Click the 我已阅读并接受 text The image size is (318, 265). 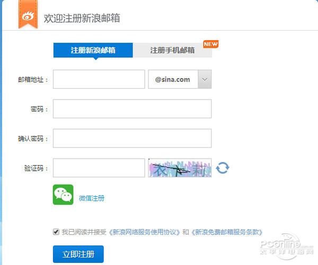[x=84, y=232]
